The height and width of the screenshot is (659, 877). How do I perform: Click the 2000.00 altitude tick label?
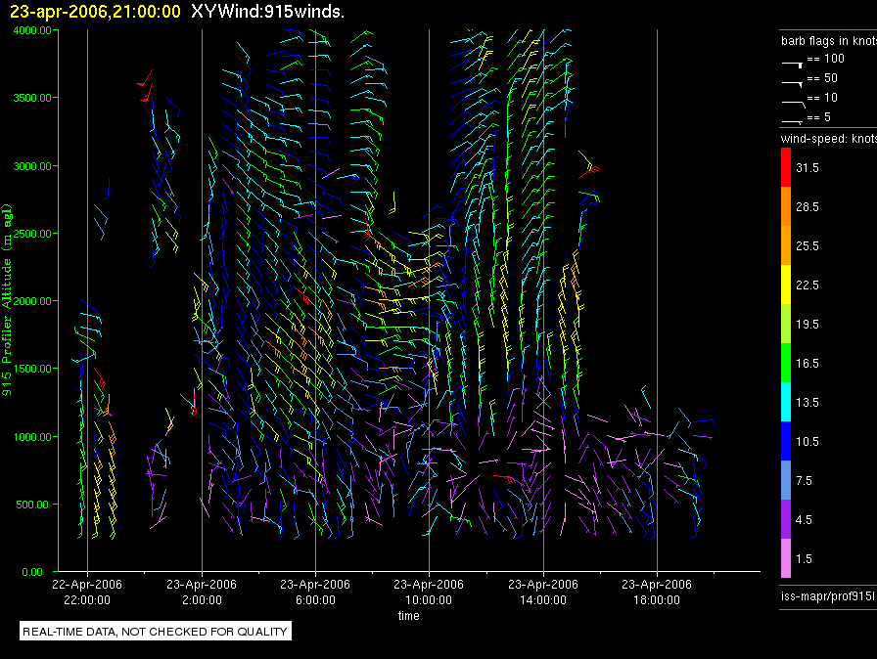(x=32, y=301)
